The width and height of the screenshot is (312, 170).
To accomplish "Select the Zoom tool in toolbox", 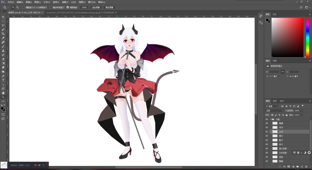I will 3,97.
